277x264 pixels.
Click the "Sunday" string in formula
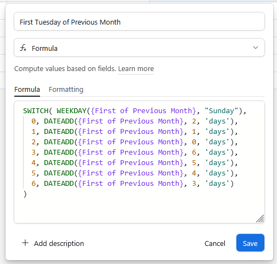click(x=222, y=111)
